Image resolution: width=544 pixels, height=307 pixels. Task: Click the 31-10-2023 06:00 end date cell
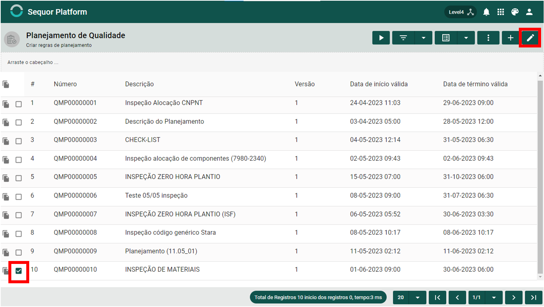(x=468, y=177)
